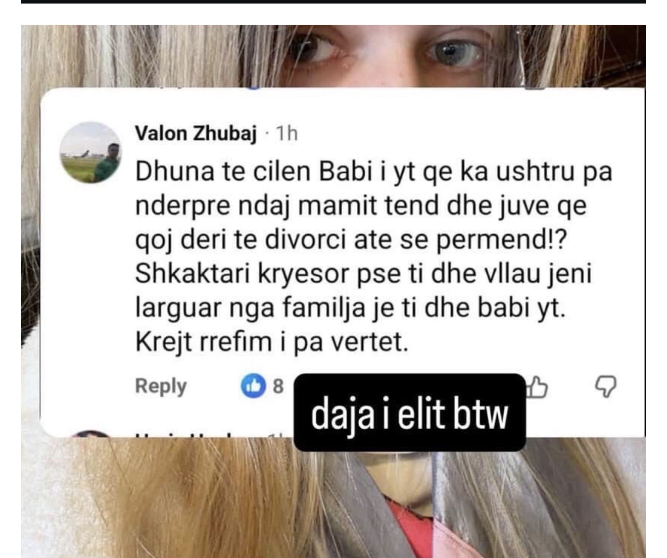Tap the background selfie photo above the comment
667x558 pixels.
[x=333, y=56]
